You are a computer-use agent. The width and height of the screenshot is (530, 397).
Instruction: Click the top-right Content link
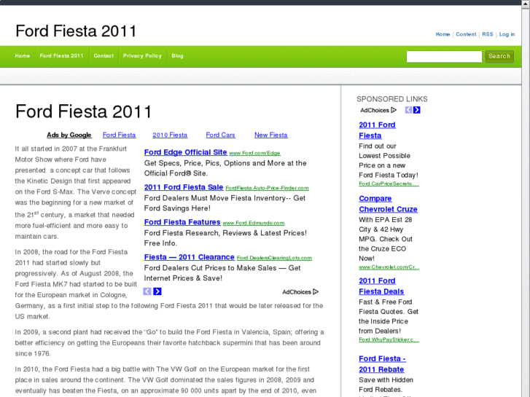[x=466, y=34]
